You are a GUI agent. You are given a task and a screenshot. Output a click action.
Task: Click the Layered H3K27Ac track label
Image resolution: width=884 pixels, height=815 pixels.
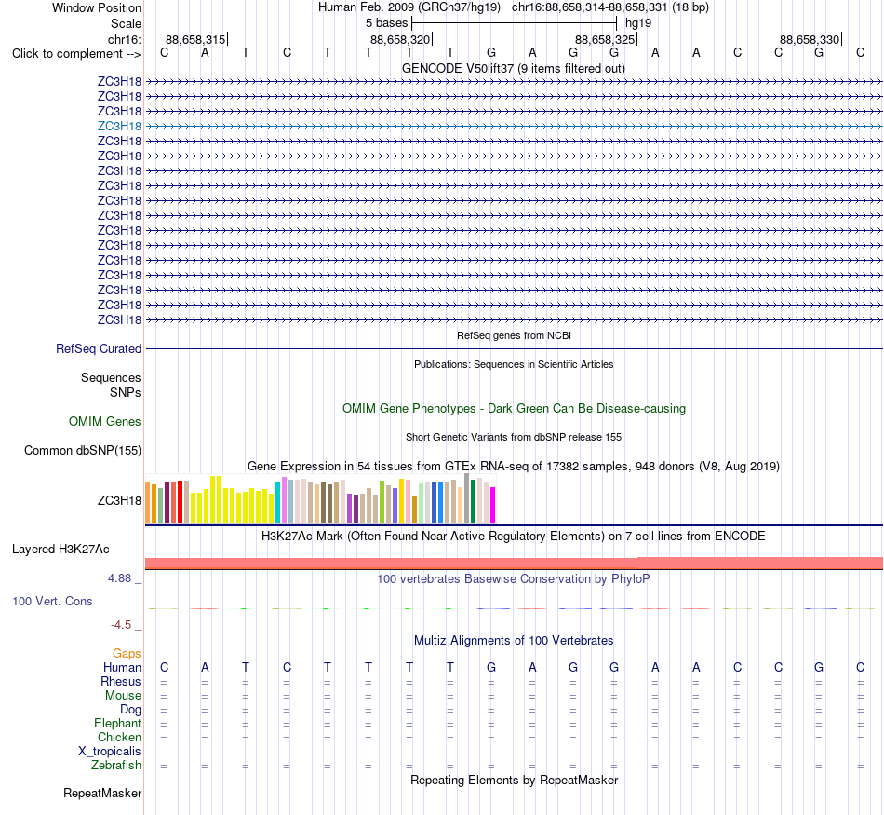click(x=60, y=550)
